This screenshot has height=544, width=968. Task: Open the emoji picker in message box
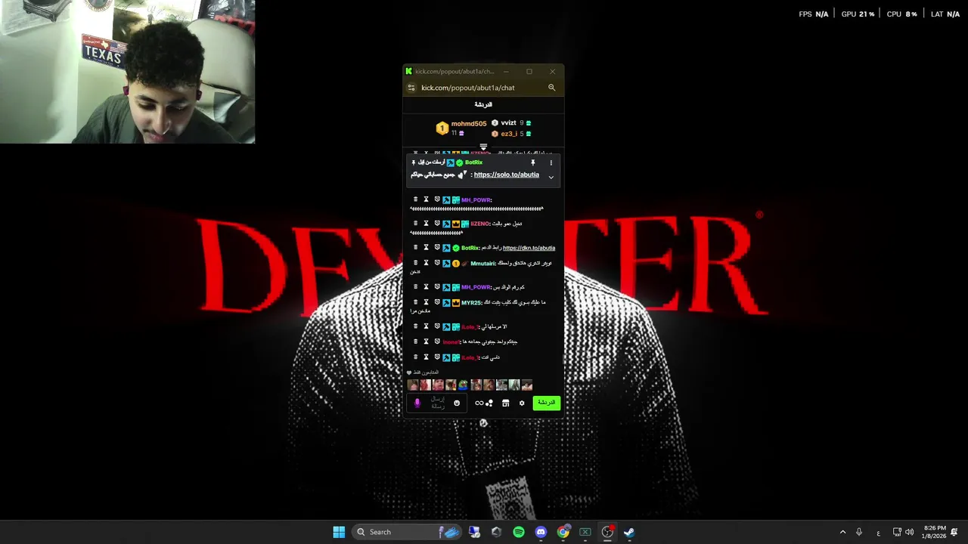[x=457, y=403]
